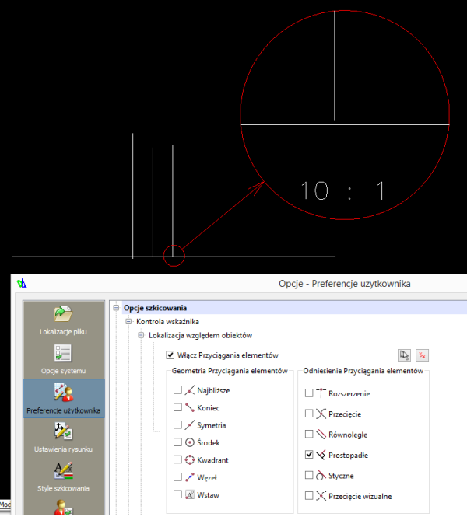This screenshot has height=517, width=467.
Task: Click the Równoległe snap icon
Action: click(321, 435)
